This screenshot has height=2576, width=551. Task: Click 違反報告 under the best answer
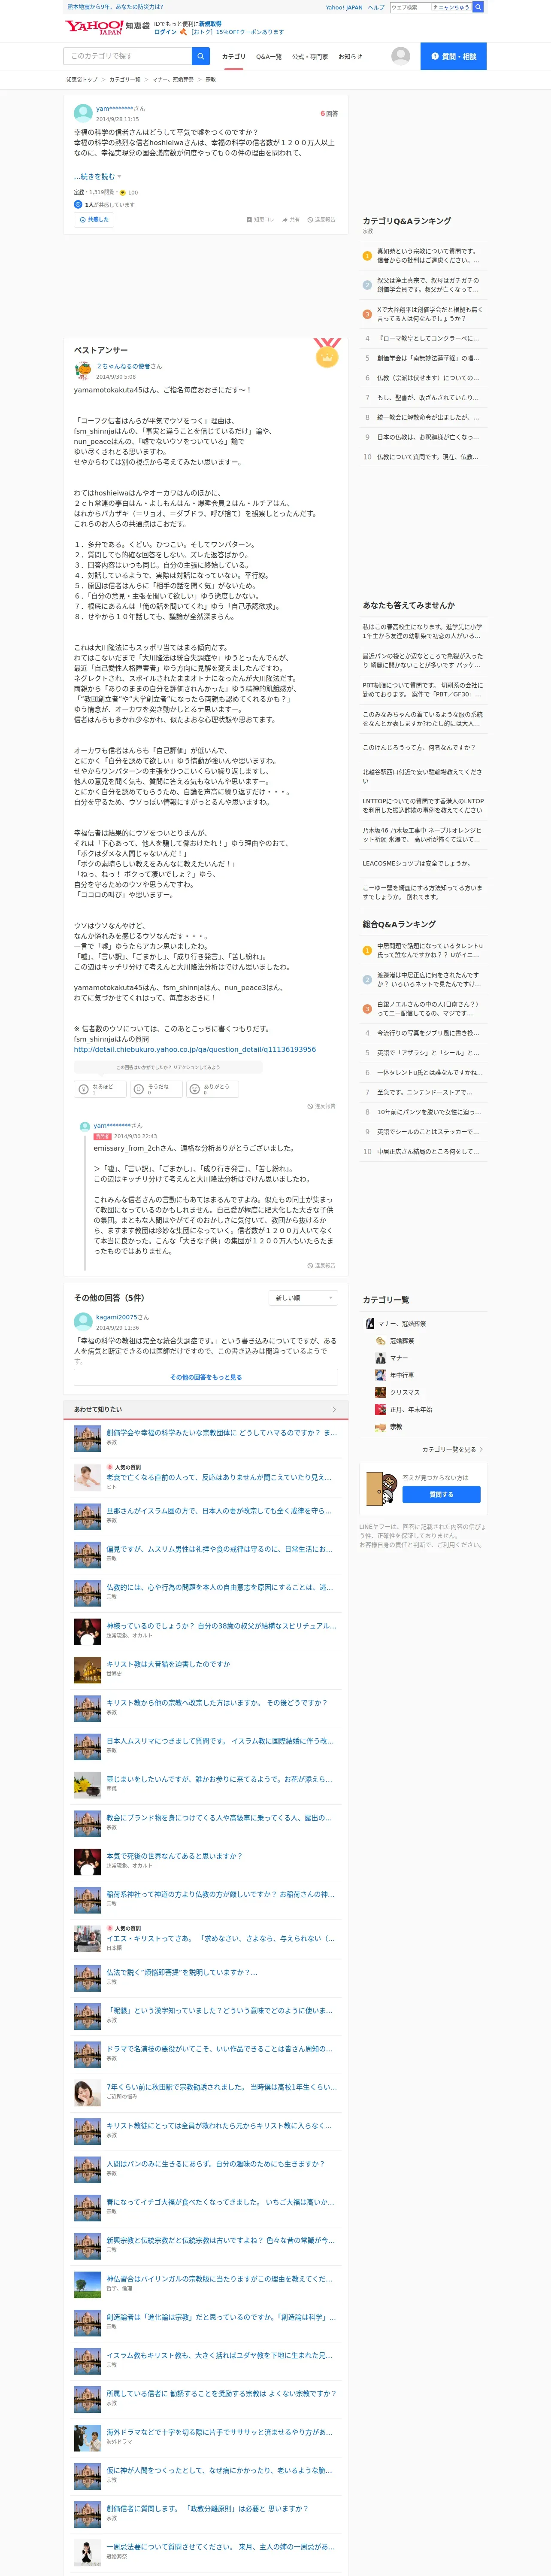321,1106
